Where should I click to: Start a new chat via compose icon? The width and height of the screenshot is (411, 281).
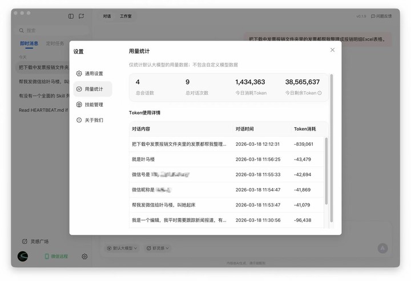click(81, 16)
